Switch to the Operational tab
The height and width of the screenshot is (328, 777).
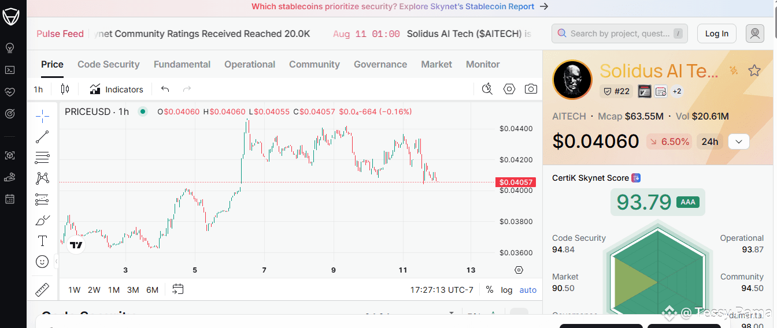tap(250, 64)
